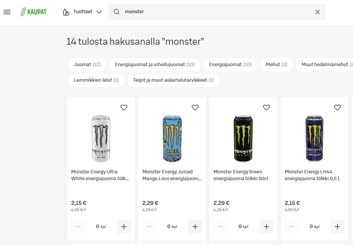Click the Monster Energy Green can image
The width and height of the screenshot is (353, 246).
[x=243, y=138]
